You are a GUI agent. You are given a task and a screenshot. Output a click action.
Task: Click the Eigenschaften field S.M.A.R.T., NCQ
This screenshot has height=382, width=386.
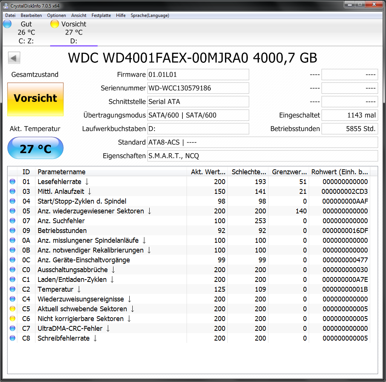click(x=263, y=155)
